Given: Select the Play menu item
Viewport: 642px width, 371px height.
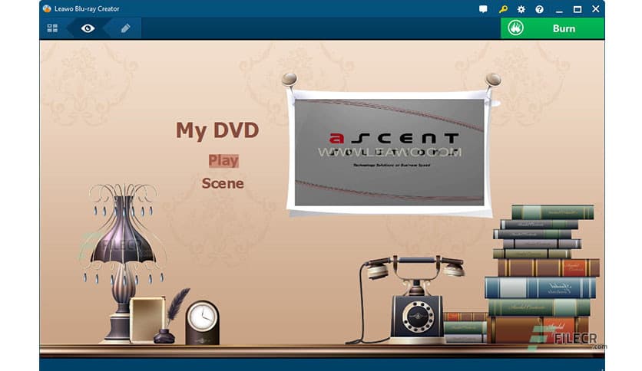Looking at the screenshot, I should [x=223, y=160].
